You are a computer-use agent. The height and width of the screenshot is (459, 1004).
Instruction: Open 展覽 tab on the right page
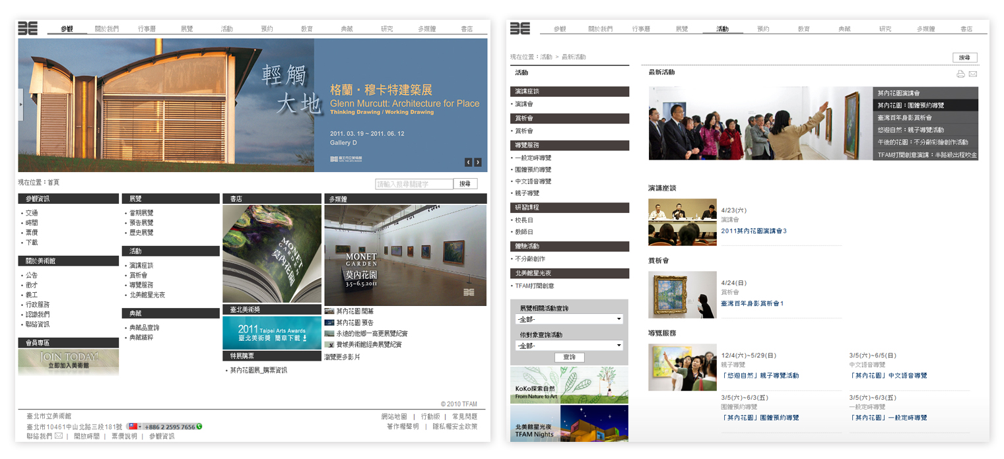pos(682,29)
